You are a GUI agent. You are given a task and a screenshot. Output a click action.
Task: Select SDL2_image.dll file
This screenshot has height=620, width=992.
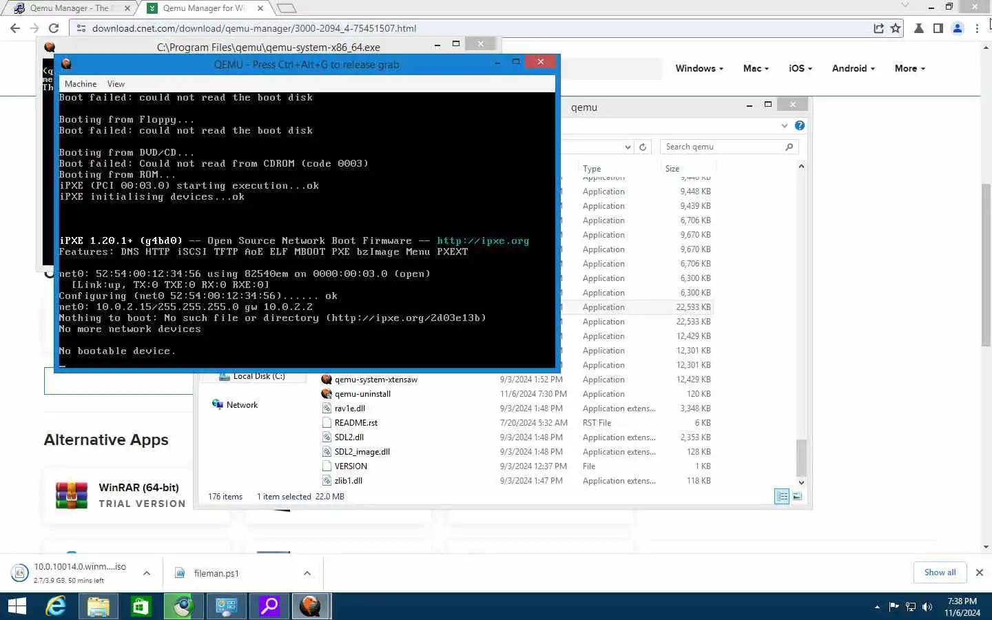pyautogui.click(x=362, y=452)
